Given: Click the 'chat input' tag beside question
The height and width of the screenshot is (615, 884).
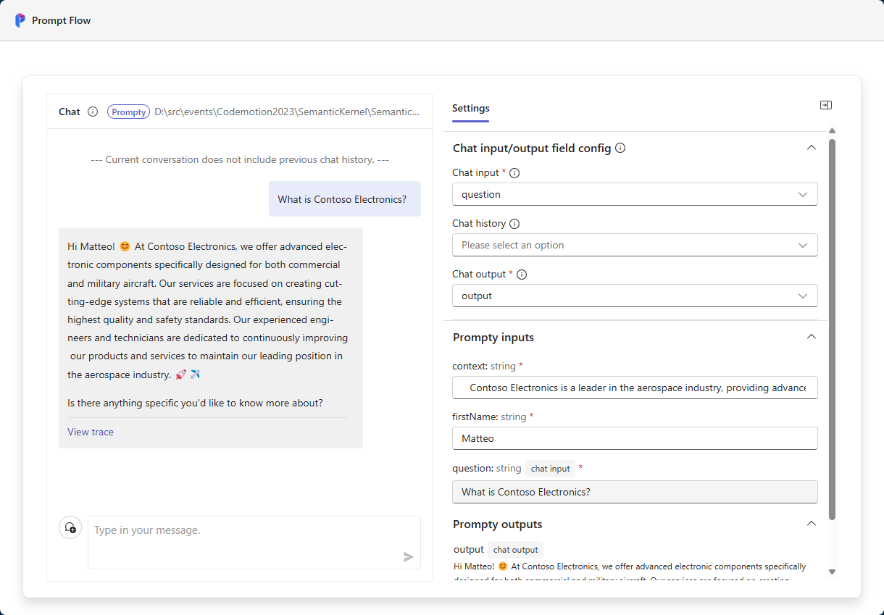Looking at the screenshot, I should coord(551,469).
